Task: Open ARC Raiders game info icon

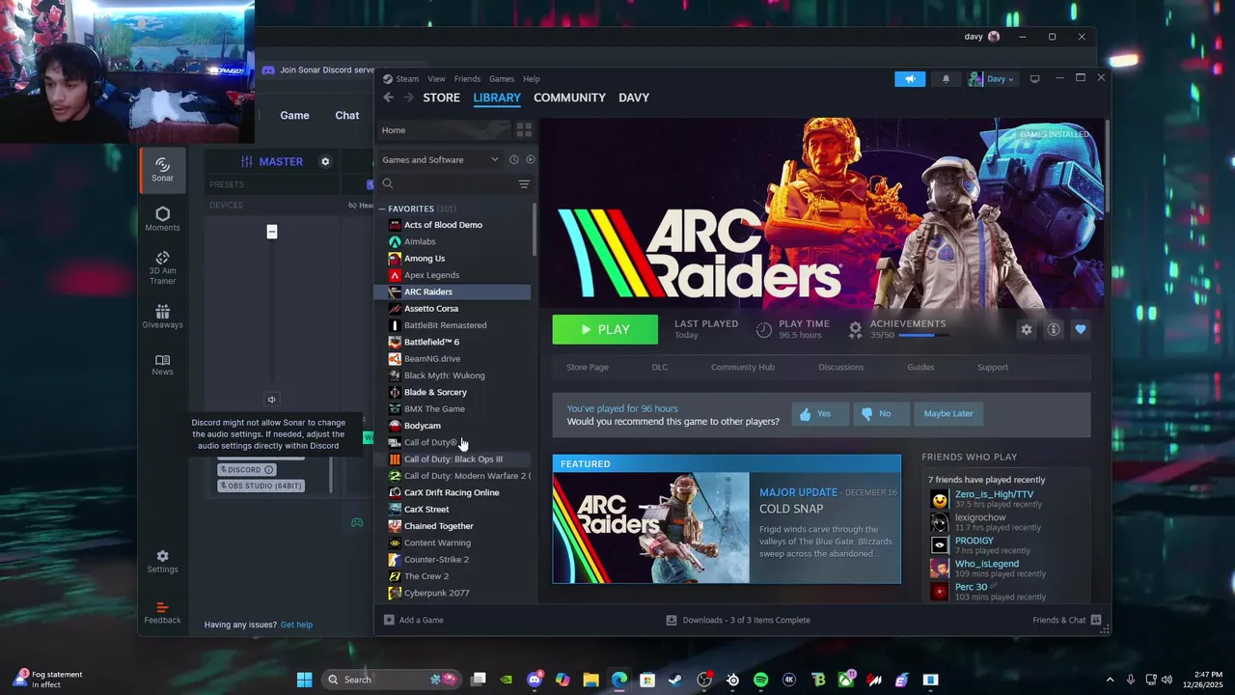Action: pyautogui.click(x=1054, y=329)
